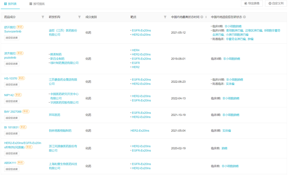Open 江苏豪森药业集团有限公司 company link
This screenshot has width=288, height=175.
click(63, 82)
